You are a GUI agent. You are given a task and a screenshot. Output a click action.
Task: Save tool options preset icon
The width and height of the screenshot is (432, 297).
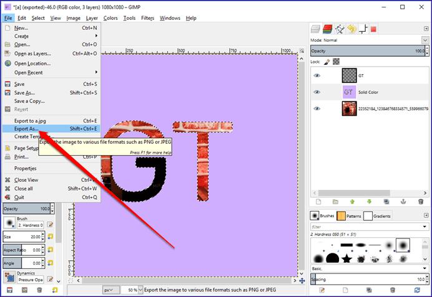point(9,290)
